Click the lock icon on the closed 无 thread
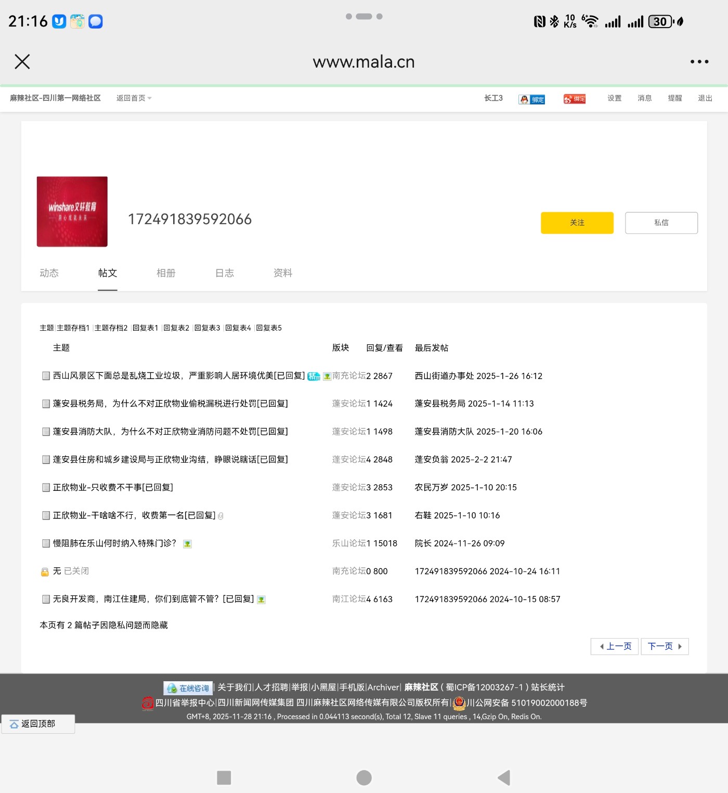This screenshot has width=728, height=793. click(x=44, y=571)
